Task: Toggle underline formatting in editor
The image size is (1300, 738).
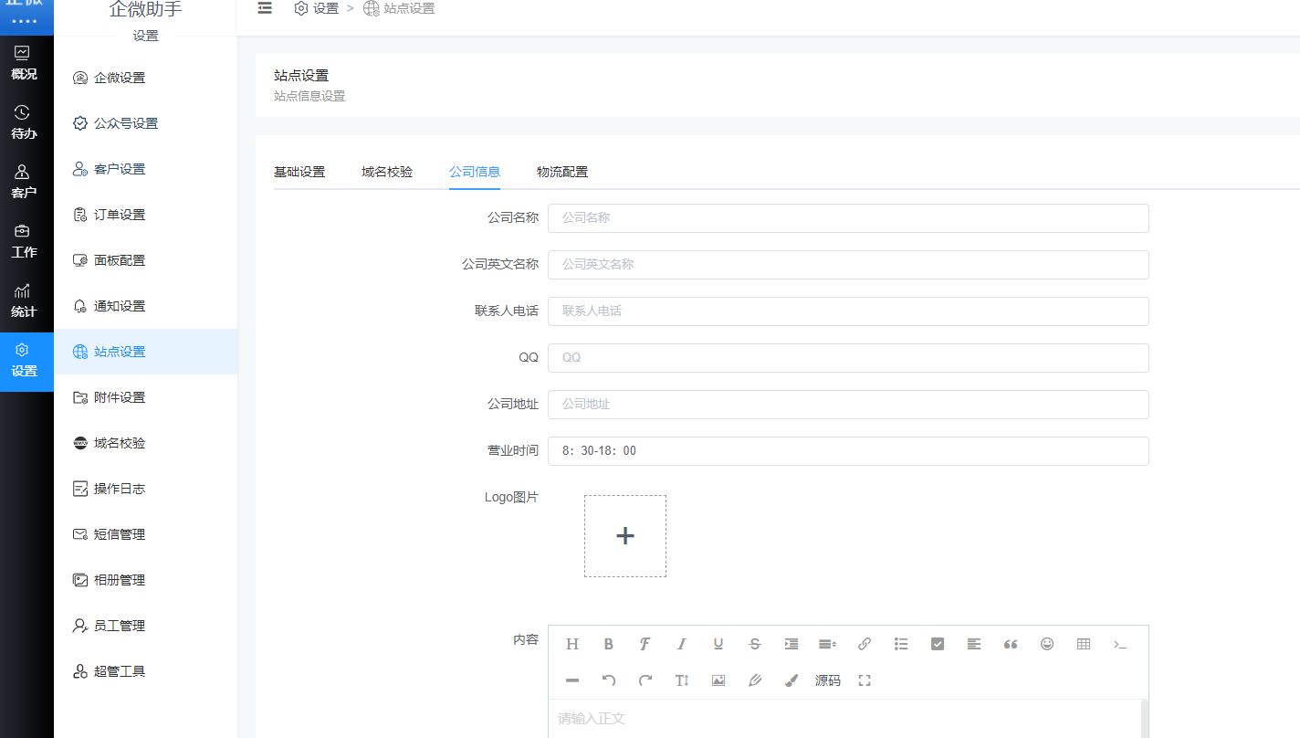Action: (x=718, y=644)
